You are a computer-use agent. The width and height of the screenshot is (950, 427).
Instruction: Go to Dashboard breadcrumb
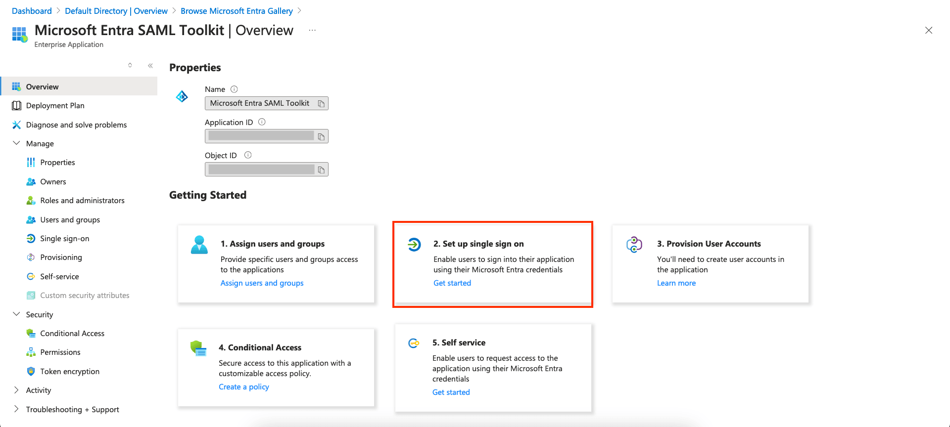[32, 11]
